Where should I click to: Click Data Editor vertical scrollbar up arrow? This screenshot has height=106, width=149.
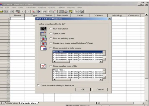147,15
